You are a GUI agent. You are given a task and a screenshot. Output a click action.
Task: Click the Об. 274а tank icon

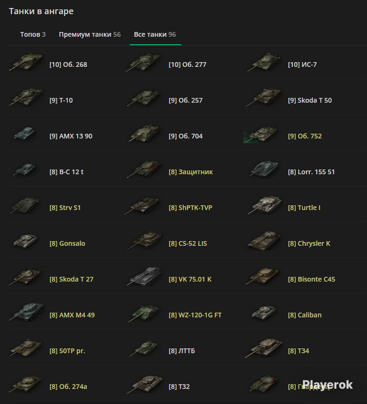point(25,384)
